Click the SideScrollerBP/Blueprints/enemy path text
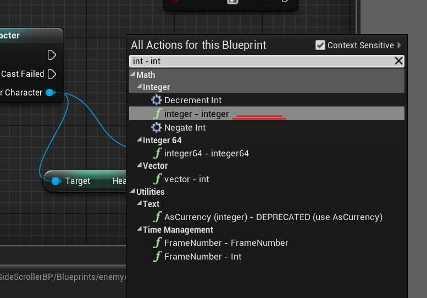The height and width of the screenshot is (298, 427). 63,277
